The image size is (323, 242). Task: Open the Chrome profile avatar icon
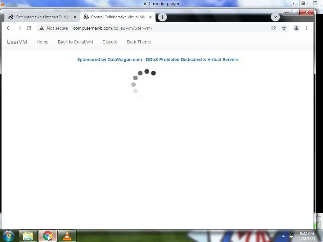tap(297, 28)
